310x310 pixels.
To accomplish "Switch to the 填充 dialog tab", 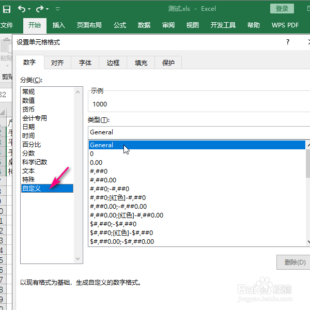I will (141, 63).
